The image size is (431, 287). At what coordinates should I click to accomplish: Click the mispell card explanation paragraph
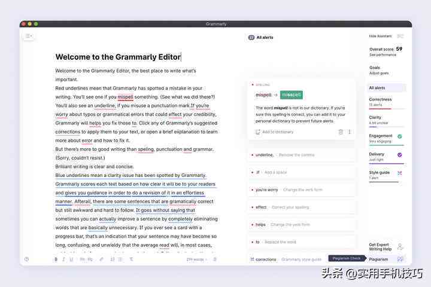click(x=301, y=115)
